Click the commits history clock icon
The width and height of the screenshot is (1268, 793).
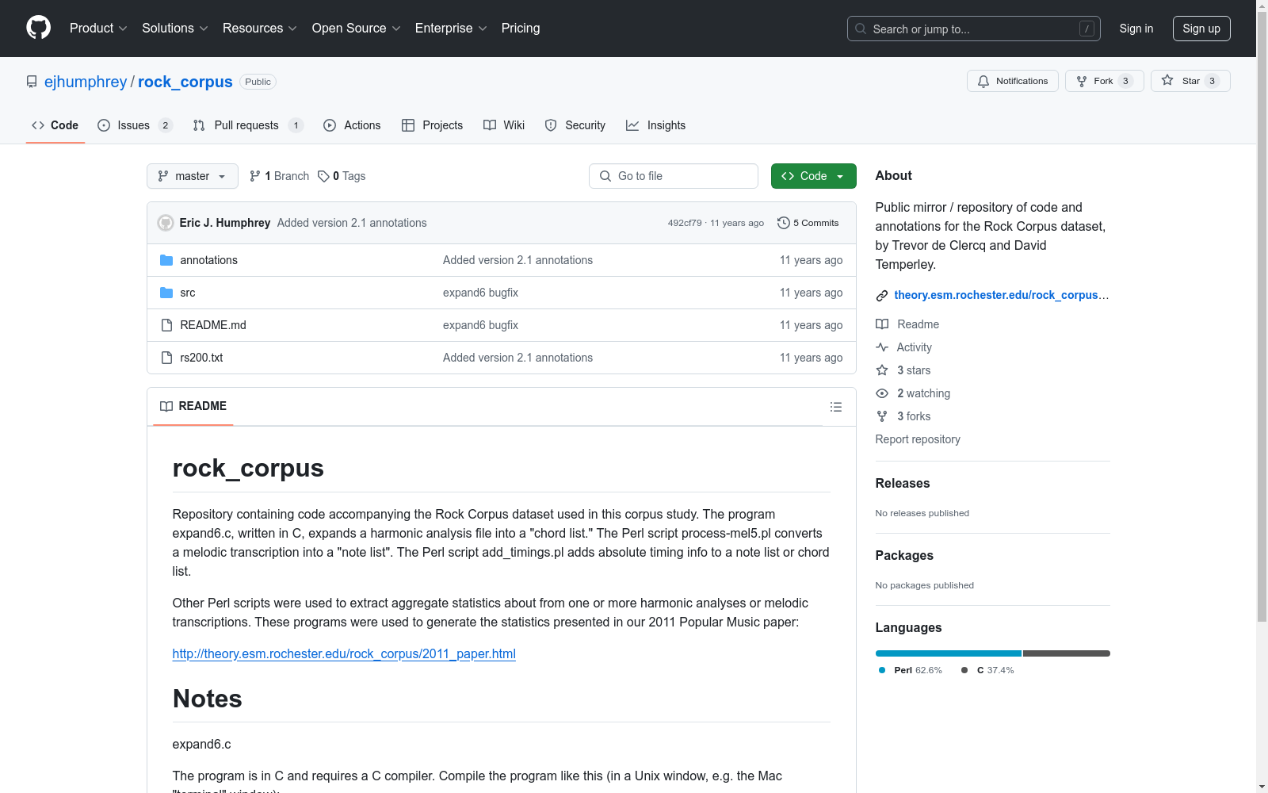[x=784, y=223]
